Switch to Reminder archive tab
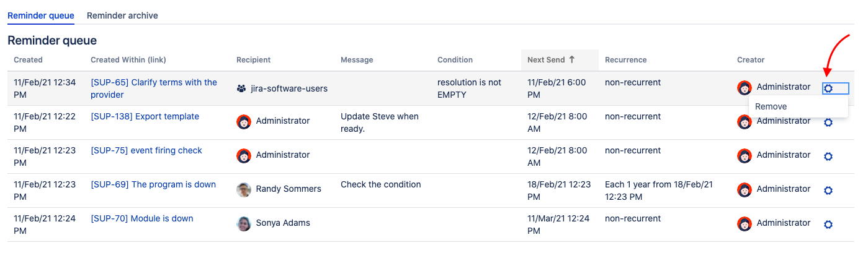This screenshot has width=868, height=253. [122, 15]
